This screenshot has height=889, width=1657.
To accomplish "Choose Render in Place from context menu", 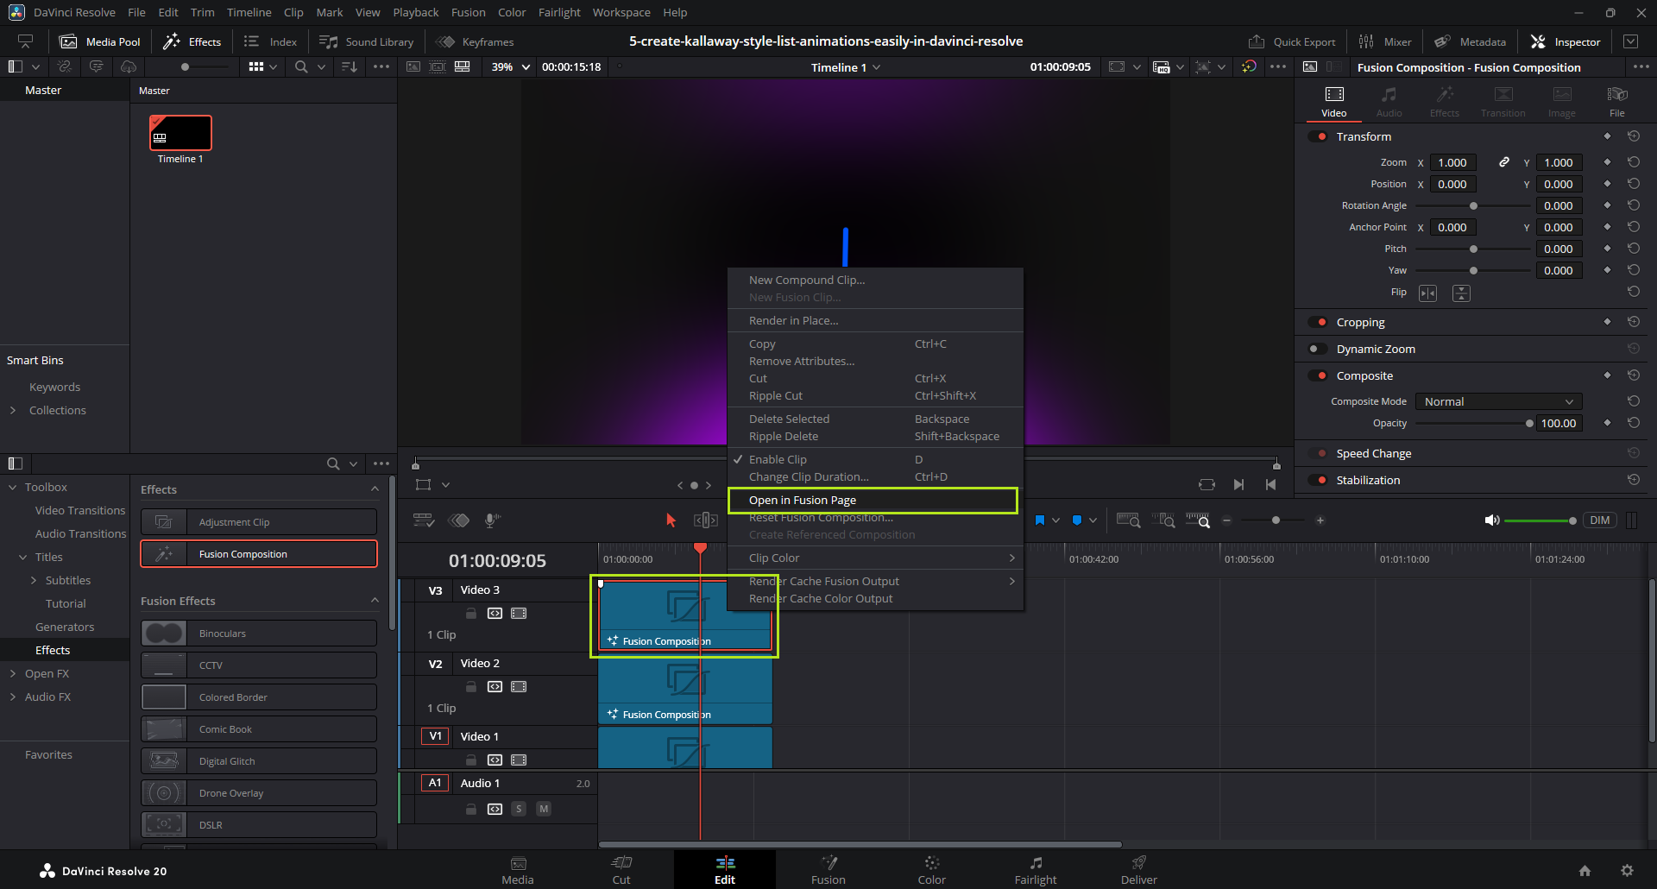I will (793, 320).
